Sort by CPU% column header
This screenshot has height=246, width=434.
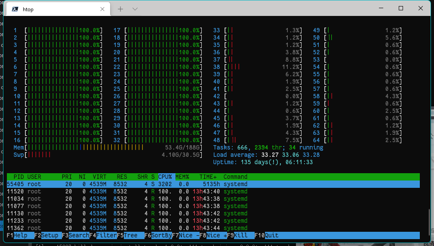pos(165,177)
